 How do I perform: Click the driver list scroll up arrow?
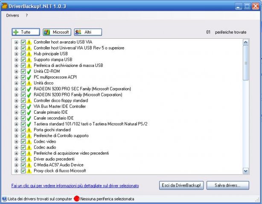tap(246, 42)
